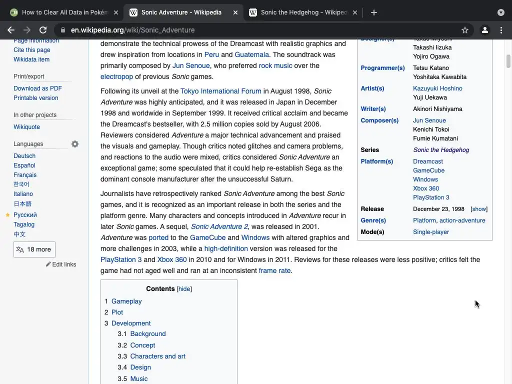This screenshot has height=384, width=512.
Task: Jump to 3.5 Music subsection
Action: point(139,379)
